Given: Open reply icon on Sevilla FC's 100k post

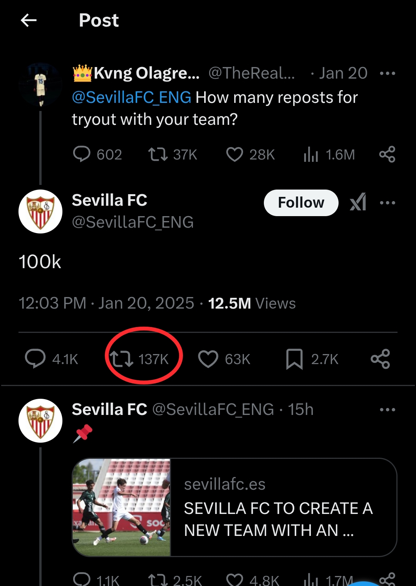Looking at the screenshot, I should click(35, 359).
